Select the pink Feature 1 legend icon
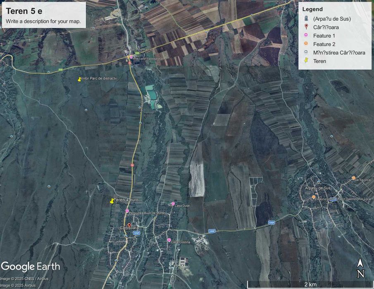The image size is (374, 289). tap(306, 35)
